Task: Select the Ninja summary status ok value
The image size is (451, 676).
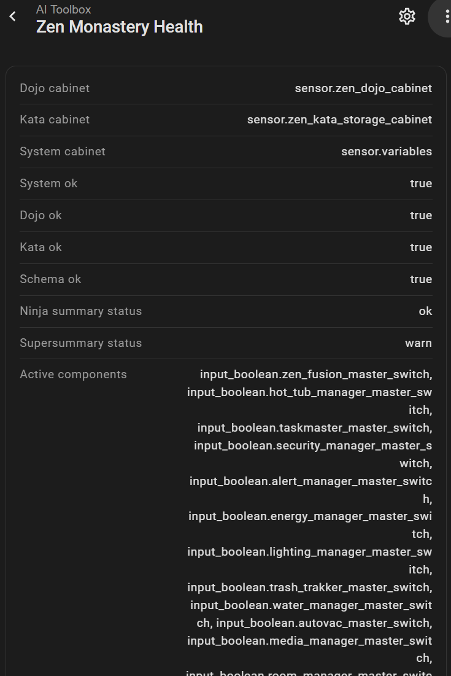Action: coord(425,311)
